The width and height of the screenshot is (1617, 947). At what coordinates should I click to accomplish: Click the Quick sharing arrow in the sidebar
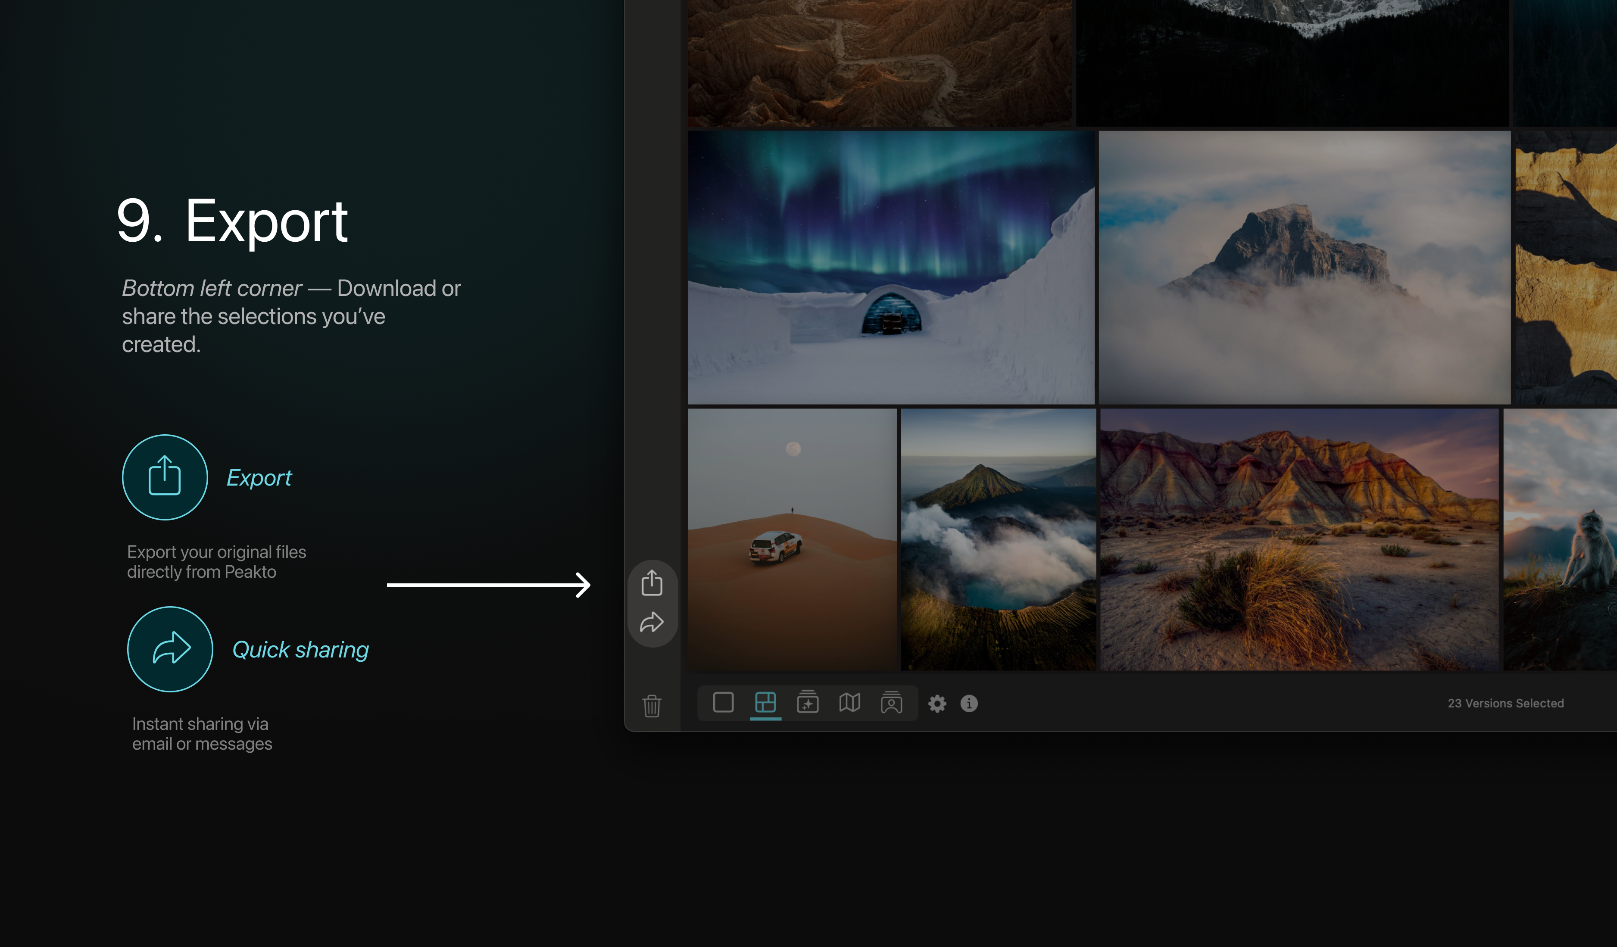651,622
